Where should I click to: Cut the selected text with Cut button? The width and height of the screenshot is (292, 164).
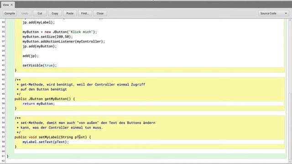(x=40, y=13)
